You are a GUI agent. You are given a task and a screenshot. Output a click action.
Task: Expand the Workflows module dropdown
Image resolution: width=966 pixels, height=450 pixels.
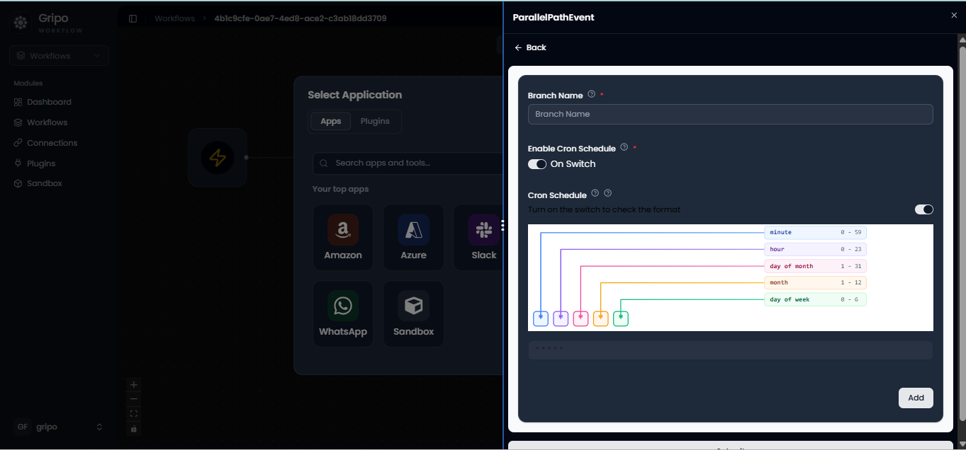(x=60, y=56)
